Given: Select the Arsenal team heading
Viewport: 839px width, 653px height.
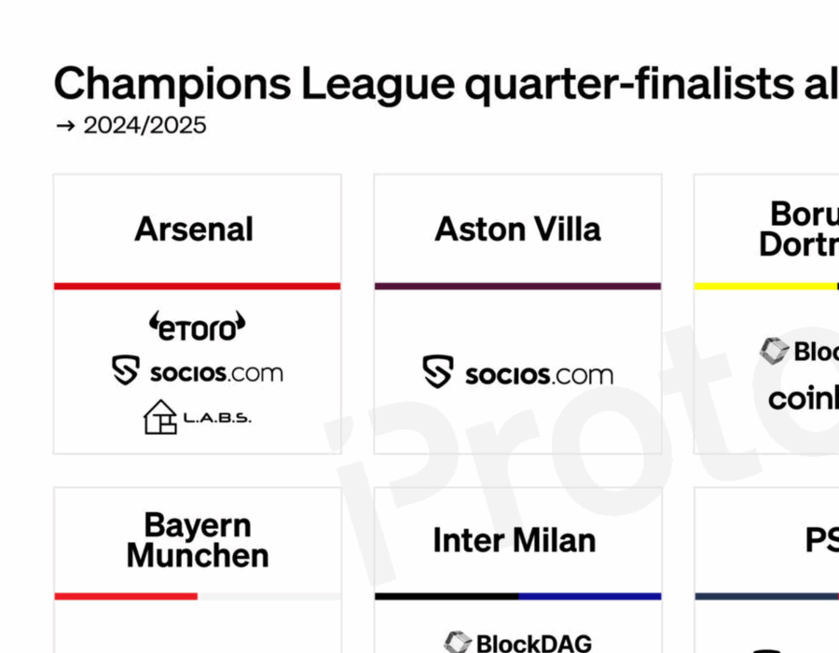Looking at the screenshot, I should (x=194, y=229).
